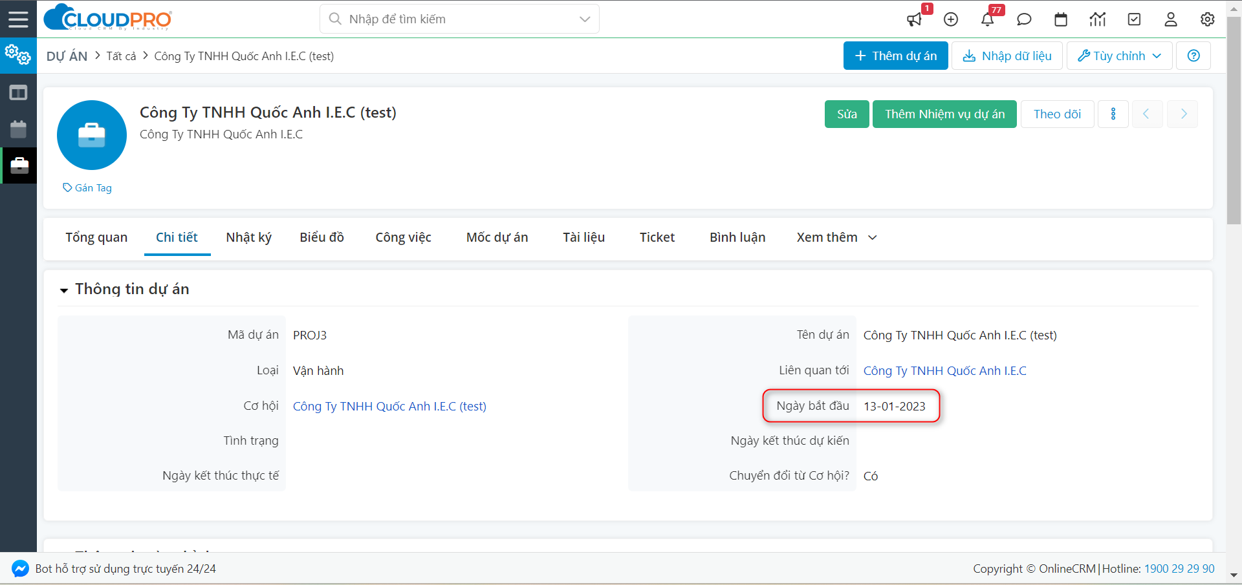Click the DỰ ÁN breadcrumb
The image size is (1242, 585).
pyautogui.click(x=67, y=56)
